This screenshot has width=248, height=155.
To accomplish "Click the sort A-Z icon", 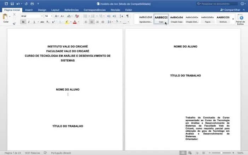I will click(121, 16).
